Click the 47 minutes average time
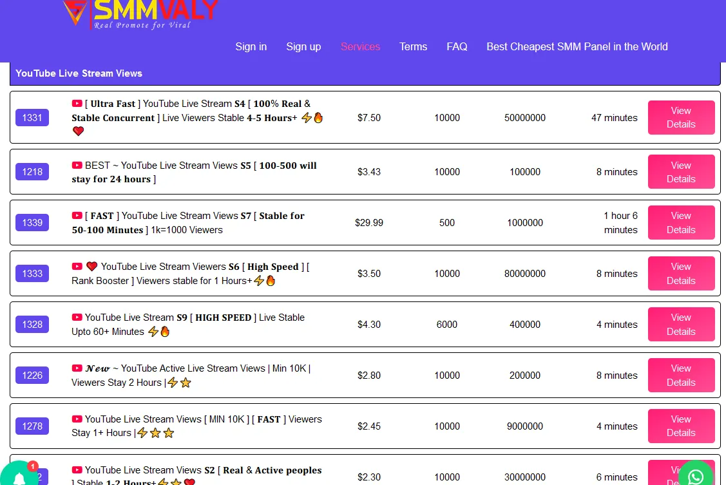The image size is (726, 485). 615,118
